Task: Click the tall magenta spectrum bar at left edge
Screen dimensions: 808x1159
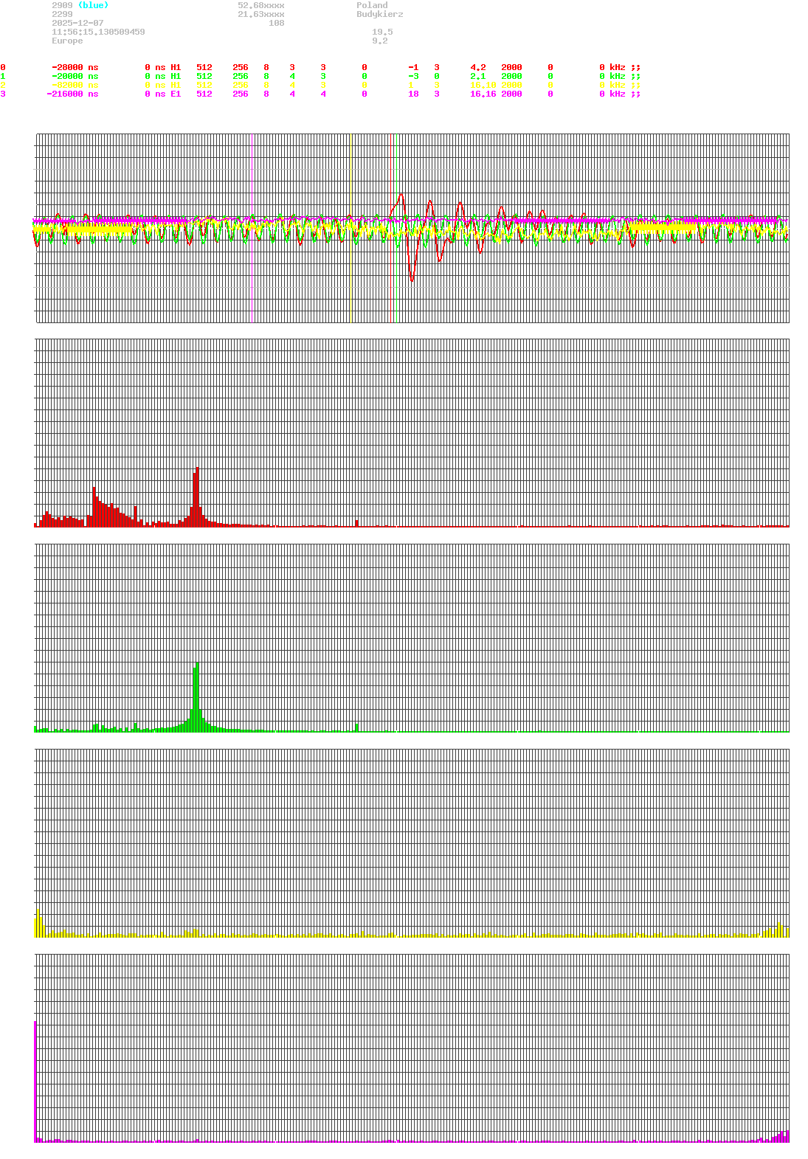Action: click(35, 1082)
